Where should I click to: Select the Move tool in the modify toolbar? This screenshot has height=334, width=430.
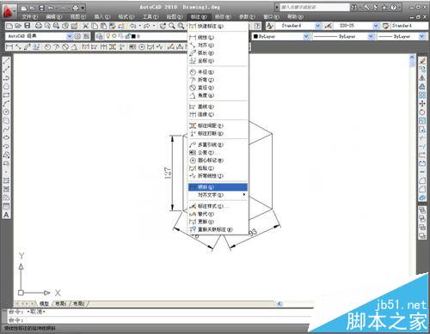(422, 104)
